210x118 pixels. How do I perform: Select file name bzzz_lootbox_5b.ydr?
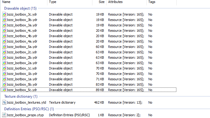coord(22,84)
